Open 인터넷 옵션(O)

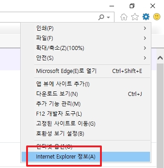[86, 147]
